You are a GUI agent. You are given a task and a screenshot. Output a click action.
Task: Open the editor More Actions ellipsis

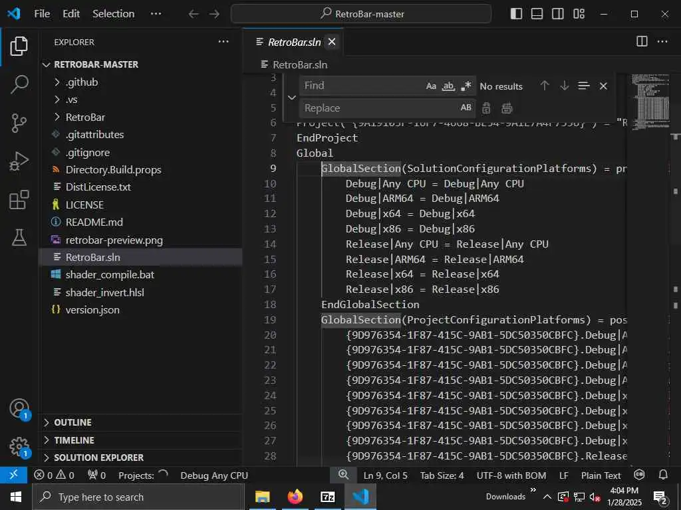pyautogui.click(x=662, y=41)
